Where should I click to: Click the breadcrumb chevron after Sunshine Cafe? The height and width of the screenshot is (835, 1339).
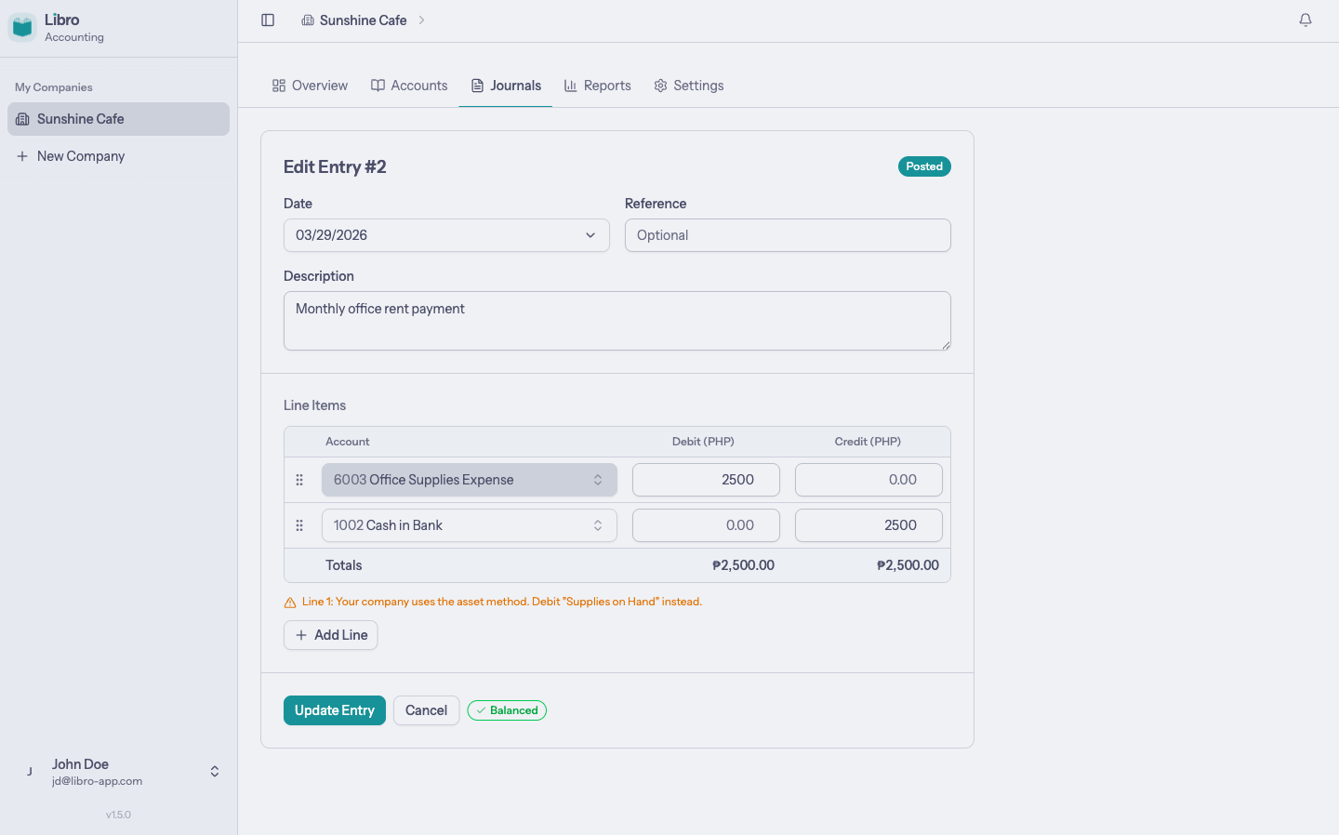tap(421, 20)
